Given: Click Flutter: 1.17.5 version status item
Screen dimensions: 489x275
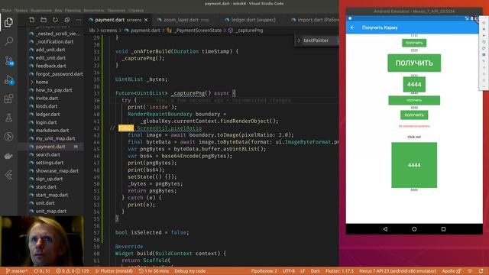Looking at the screenshot, I should pyautogui.click(x=339, y=271).
